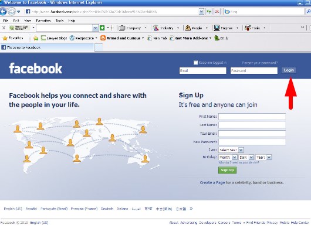Open the birthday Year dropdown
This screenshot has height=228, width=311.
point(263,157)
